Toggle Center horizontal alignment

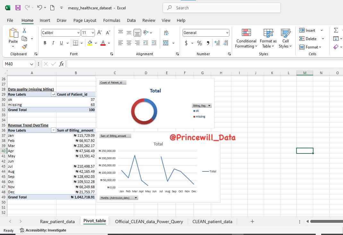[x=129, y=43]
